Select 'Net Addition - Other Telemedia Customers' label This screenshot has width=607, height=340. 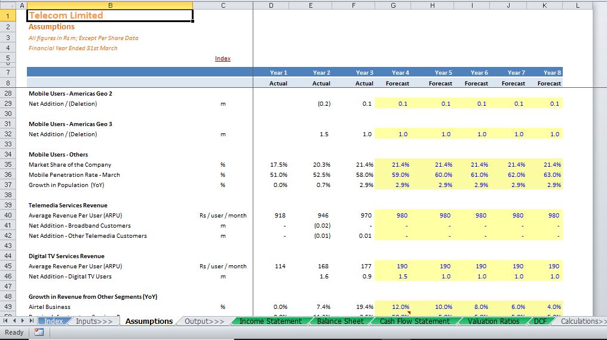coord(87,236)
